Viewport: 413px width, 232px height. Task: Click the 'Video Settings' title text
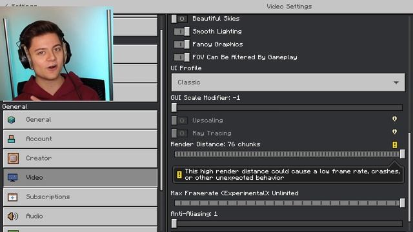tap(289, 6)
